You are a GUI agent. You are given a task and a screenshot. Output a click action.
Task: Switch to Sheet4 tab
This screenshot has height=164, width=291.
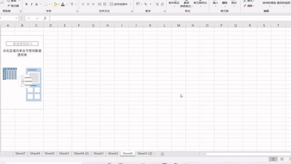tap(35, 154)
